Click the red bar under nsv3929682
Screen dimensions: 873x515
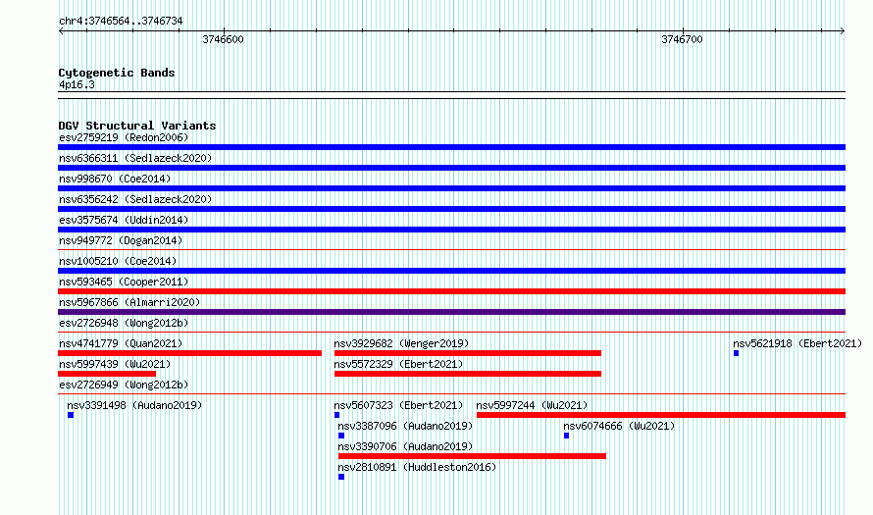[468, 353]
